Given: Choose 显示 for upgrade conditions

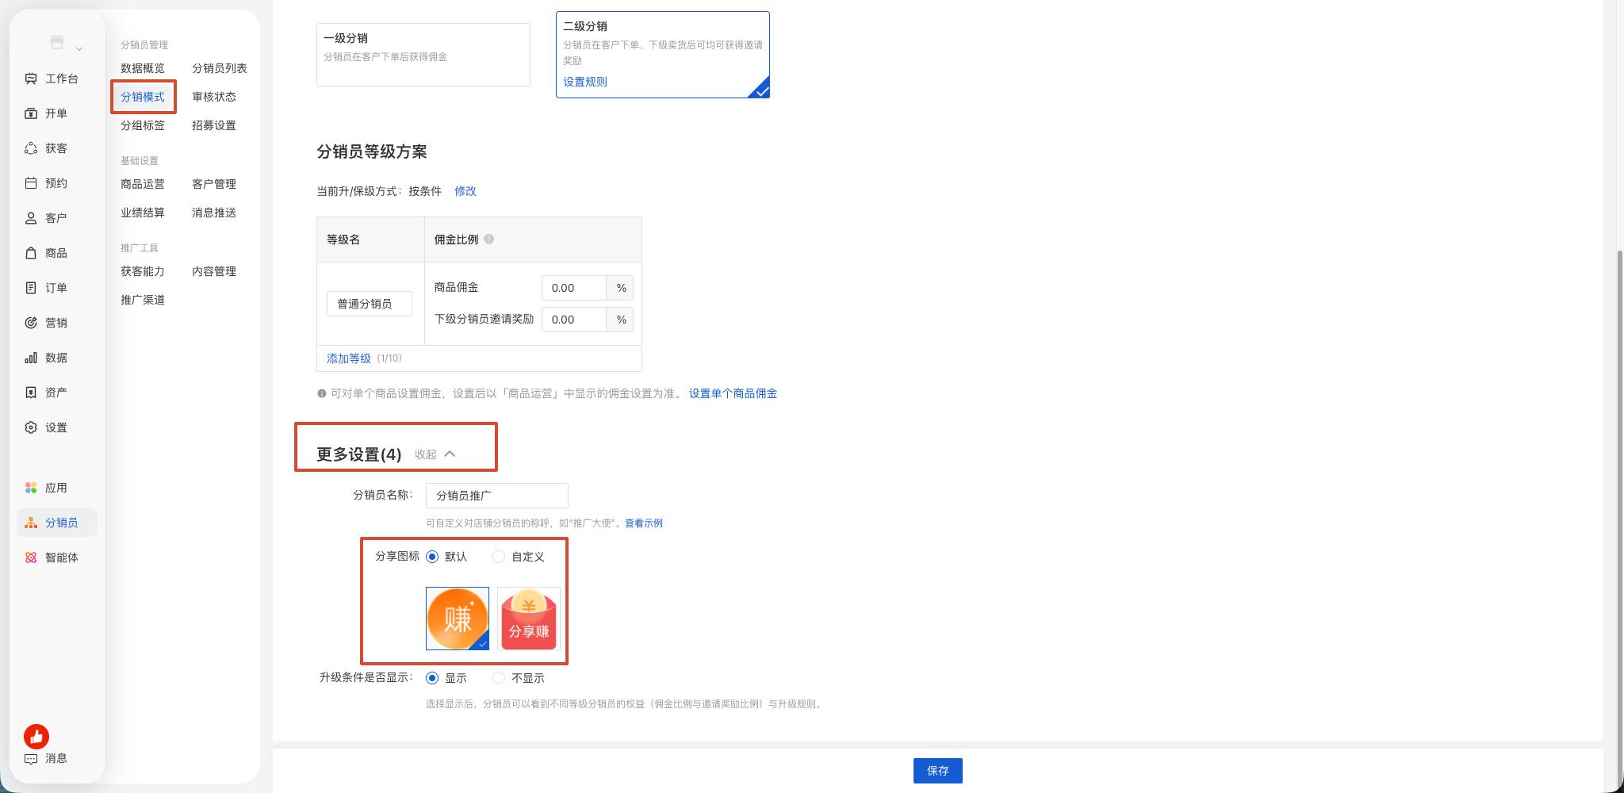Looking at the screenshot, I should (432, 678).
